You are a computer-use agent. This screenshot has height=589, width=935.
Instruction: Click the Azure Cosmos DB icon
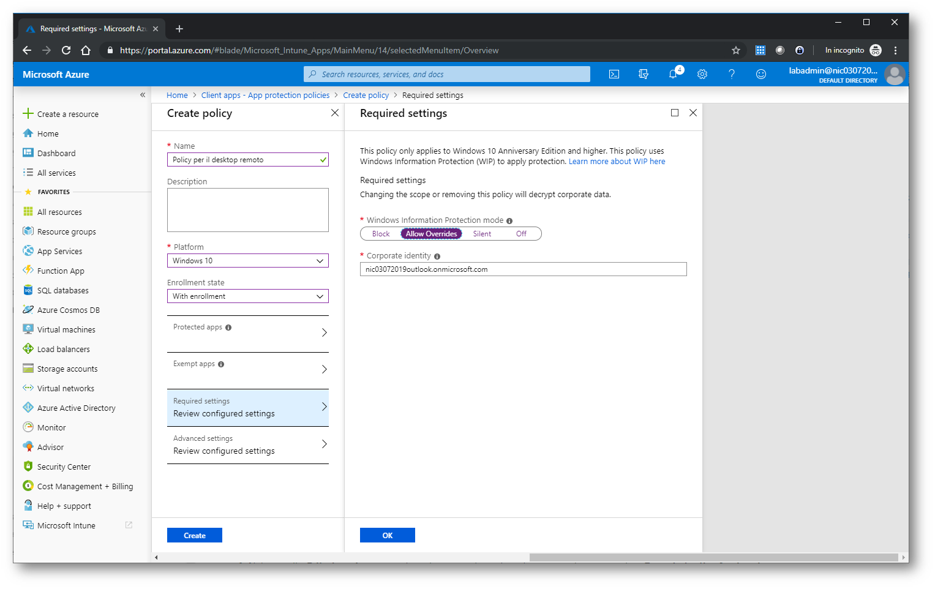[28, 310]
